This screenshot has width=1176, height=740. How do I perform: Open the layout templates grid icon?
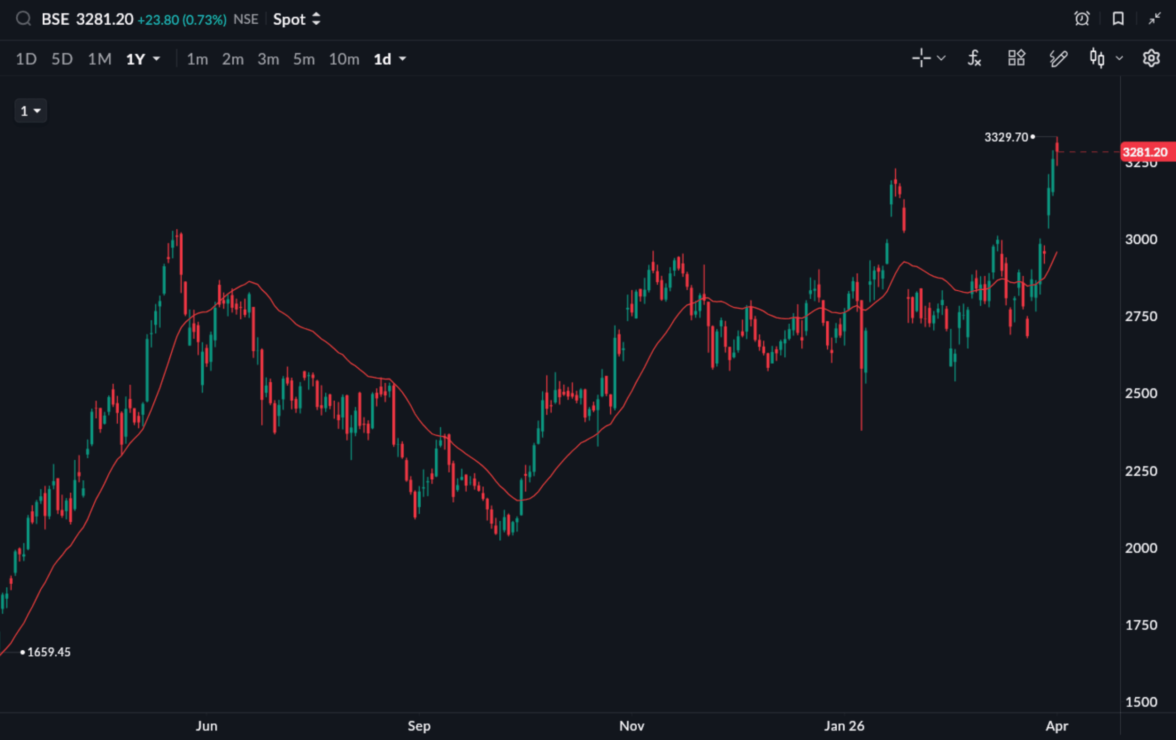[x=1016, y=58]
